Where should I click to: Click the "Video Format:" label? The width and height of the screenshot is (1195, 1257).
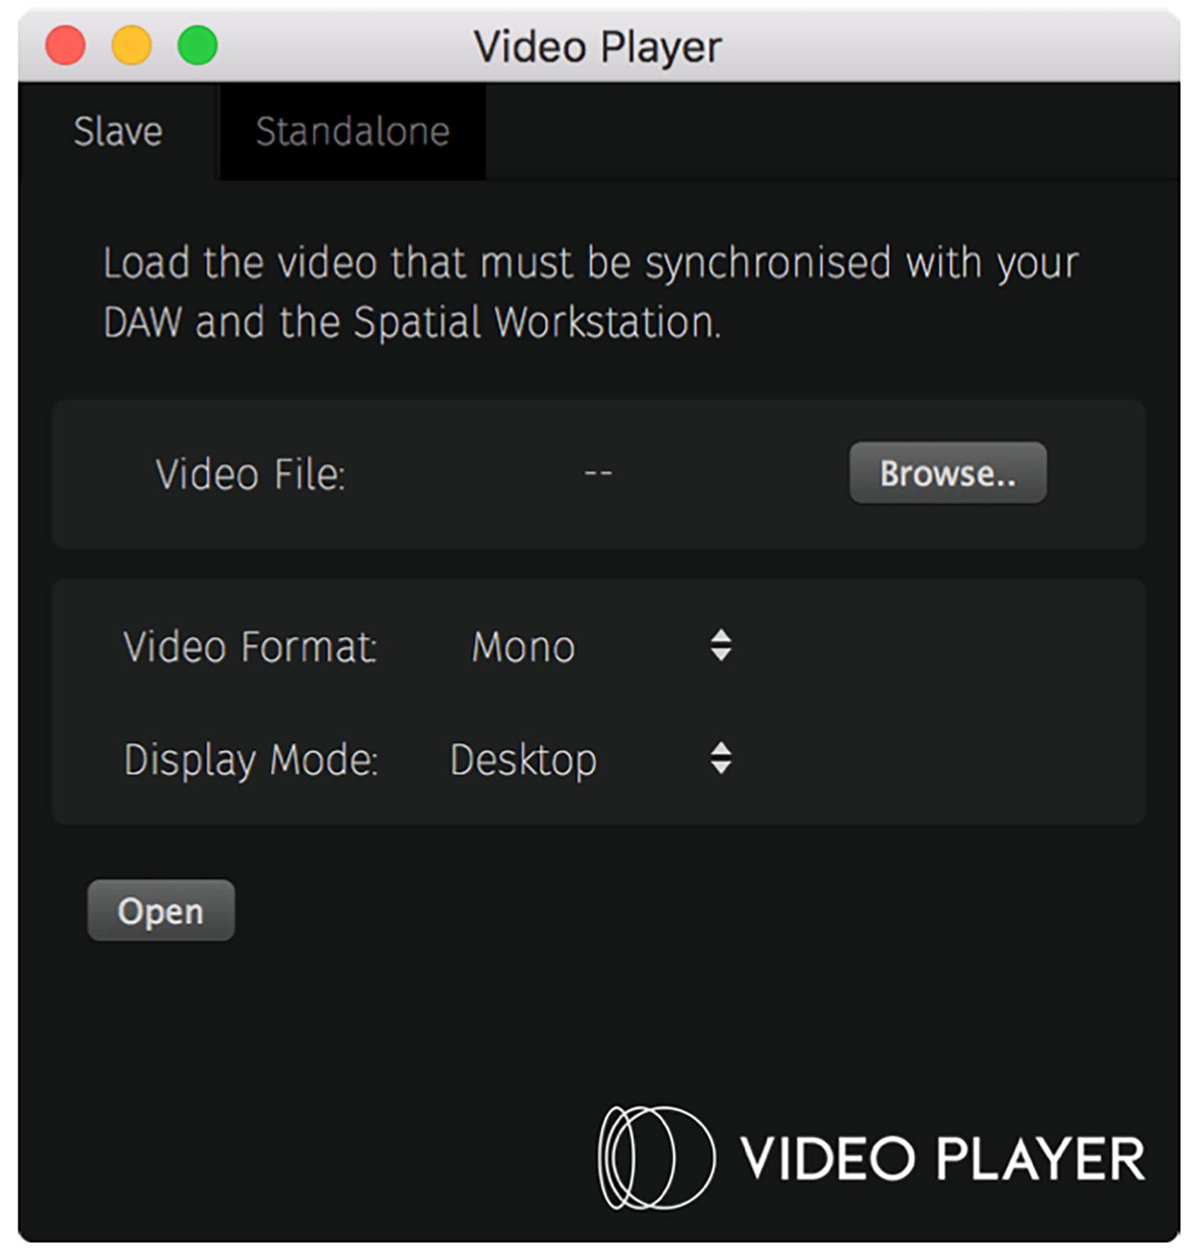pyautogui.click(x=250, y=647)
